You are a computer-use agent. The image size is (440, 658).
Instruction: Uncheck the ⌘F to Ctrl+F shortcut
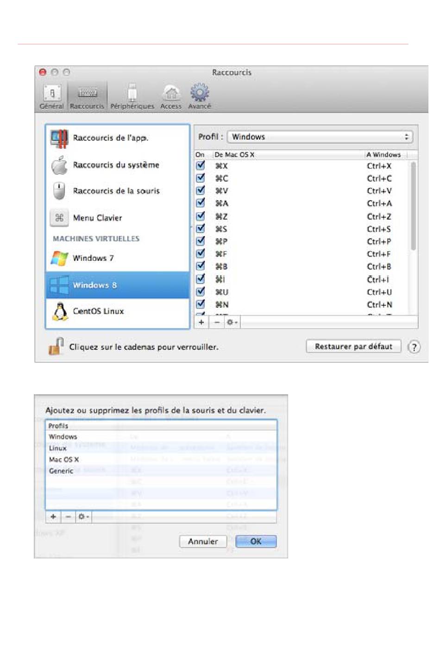tap(201, 253)
